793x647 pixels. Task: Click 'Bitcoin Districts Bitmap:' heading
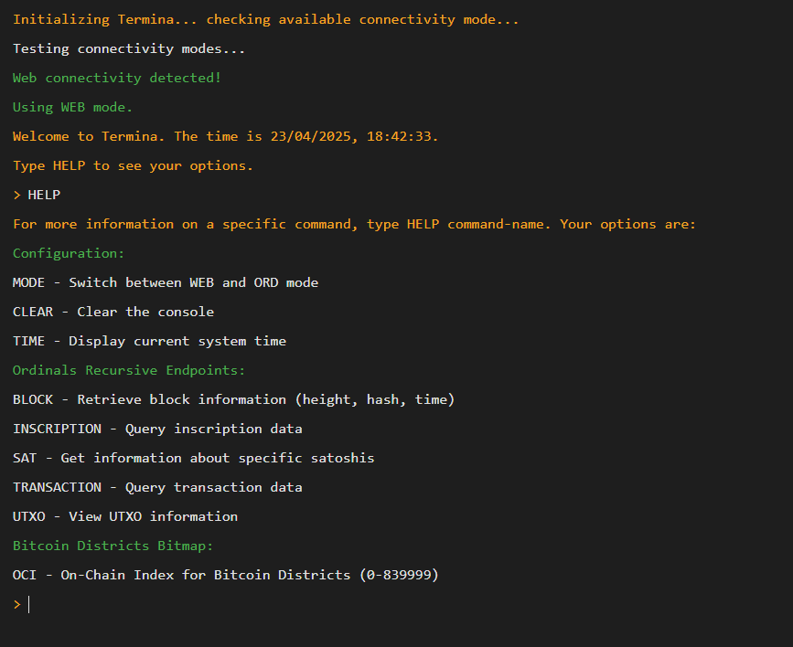tap(113, 546)
